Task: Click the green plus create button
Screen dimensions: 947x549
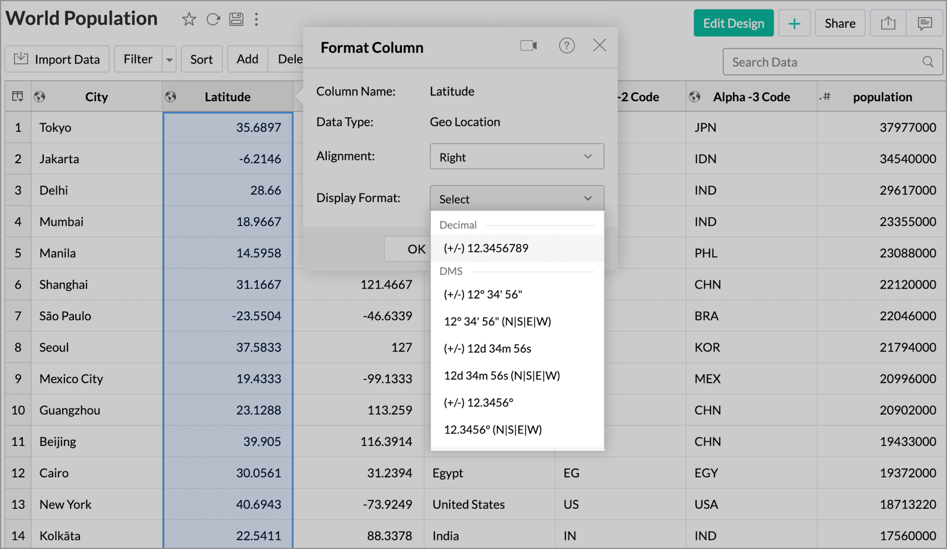Action: 794,24
